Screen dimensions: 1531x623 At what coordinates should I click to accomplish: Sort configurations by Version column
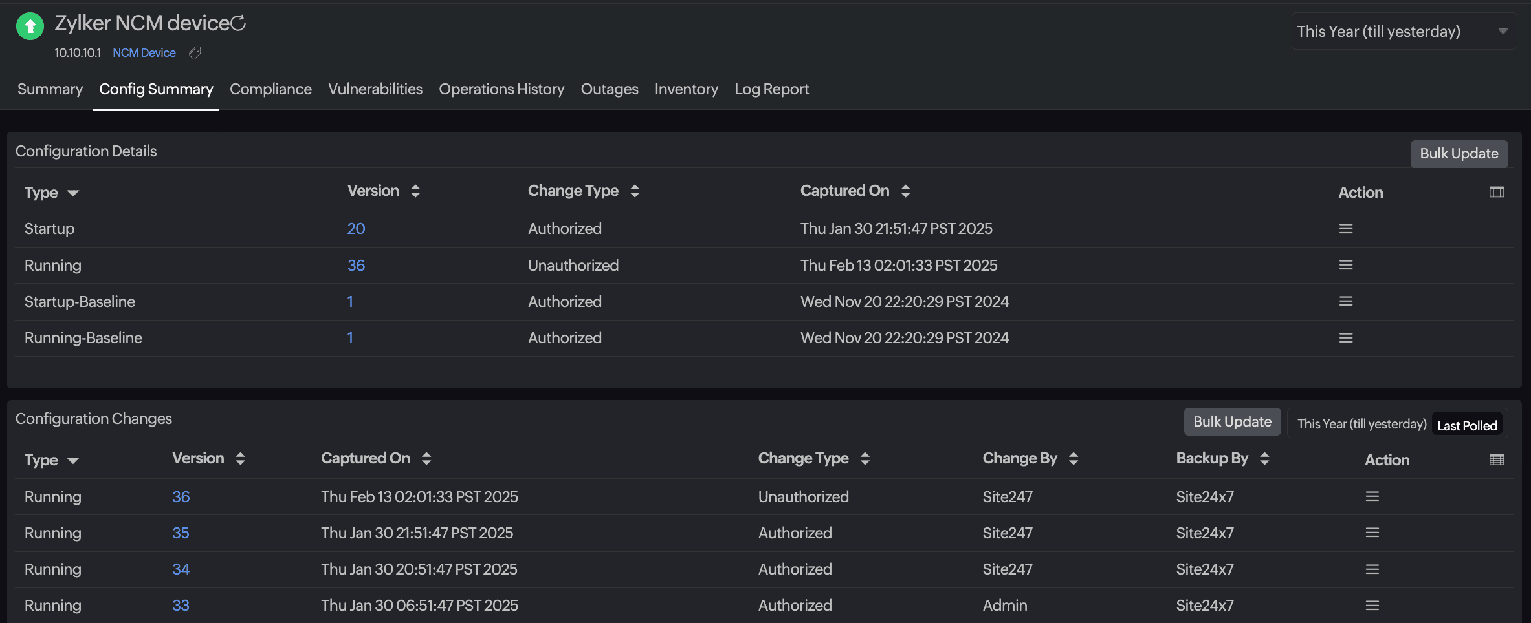[x=415, y=191]
